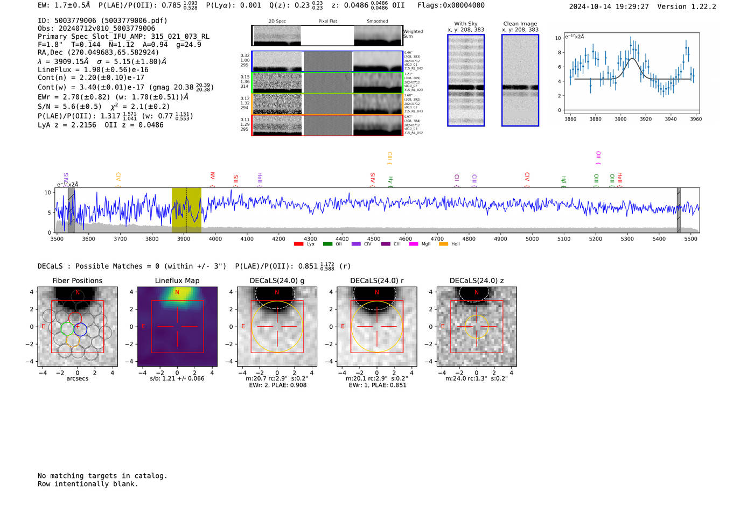
Task: Open the DECaLS(24.0) z image
Action: [x=477, y=327]
